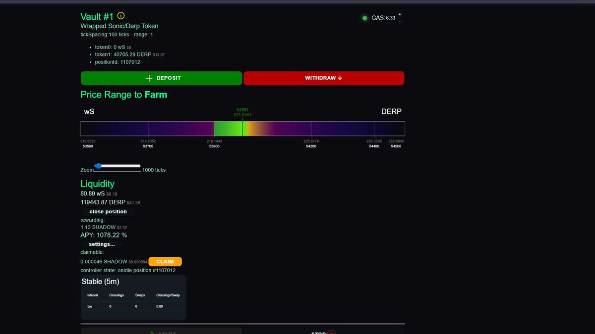Decrease gas with the minus stepper
Image resolution: width=595 pixels, height=334 pixels.
coord(400,21)
